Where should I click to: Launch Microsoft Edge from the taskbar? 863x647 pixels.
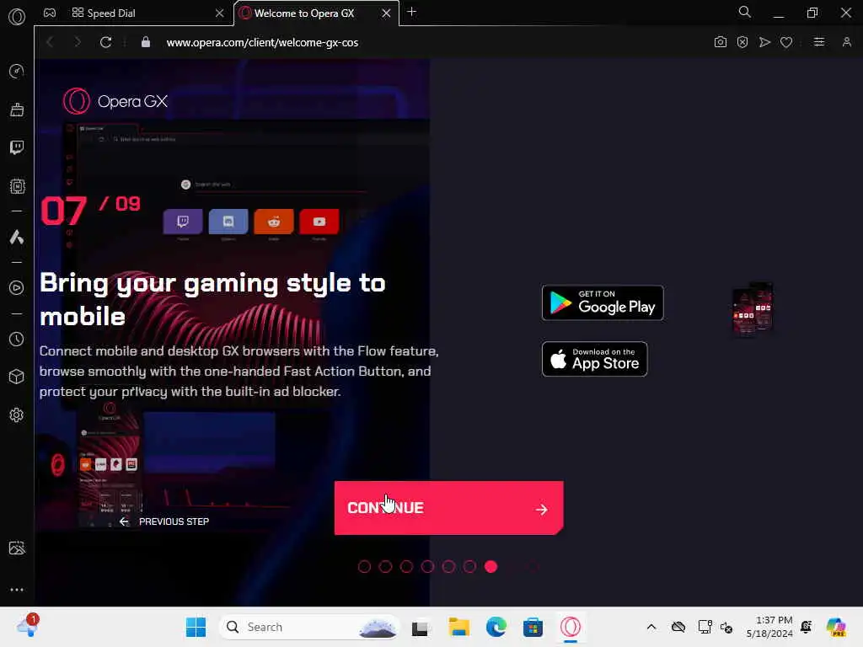click(x=496, y=627)
